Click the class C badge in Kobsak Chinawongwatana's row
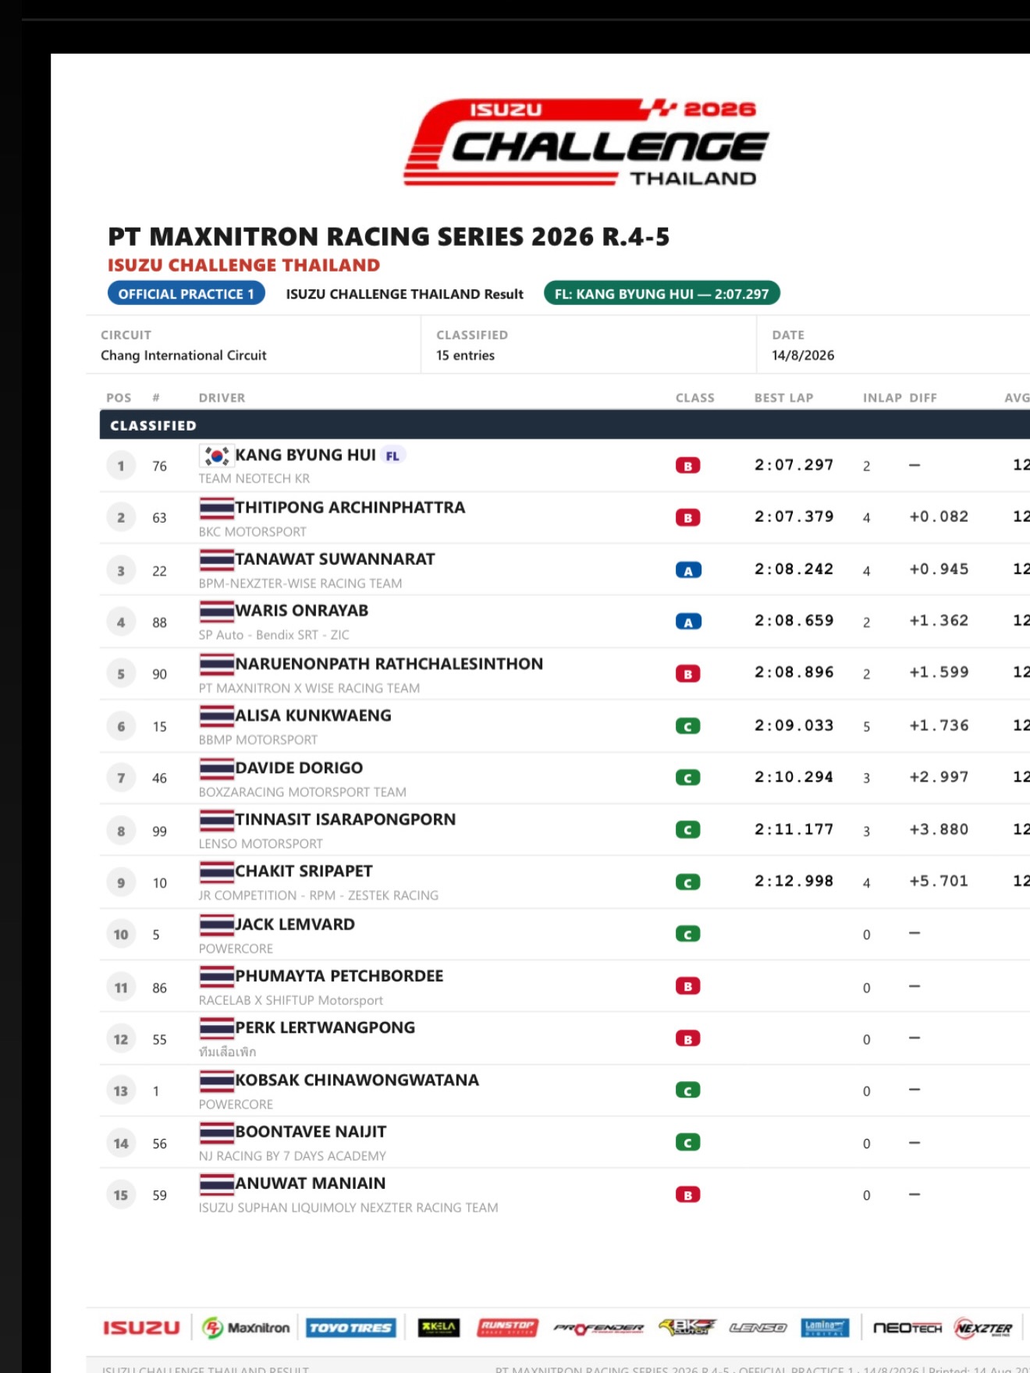Screen dimensions: 1030x1373 (687, 1091)
